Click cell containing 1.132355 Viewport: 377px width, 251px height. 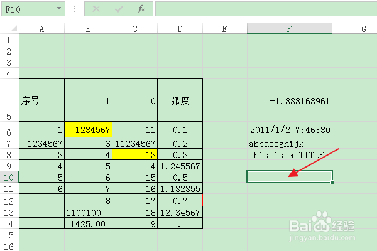coord(180,188)
